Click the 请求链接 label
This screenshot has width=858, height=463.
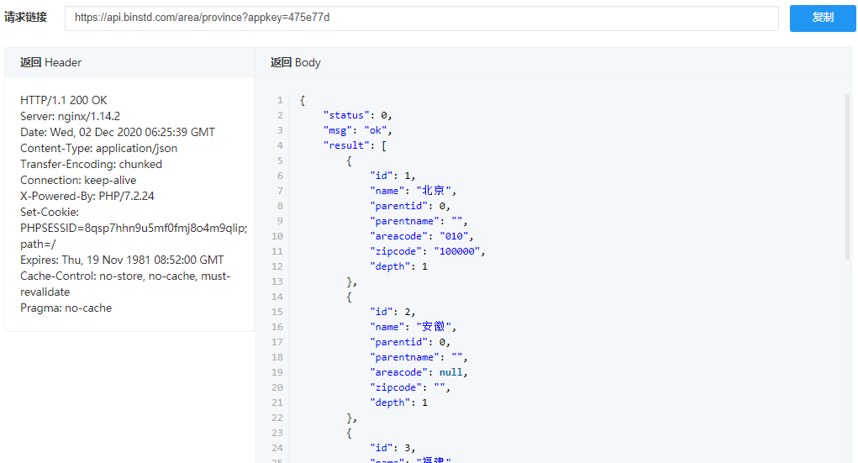click(26, 18)
